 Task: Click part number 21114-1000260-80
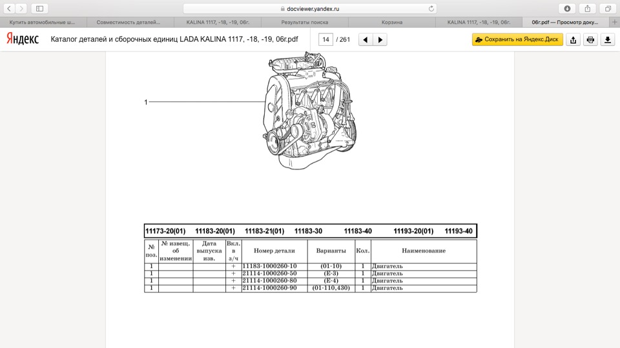(269, 280)
